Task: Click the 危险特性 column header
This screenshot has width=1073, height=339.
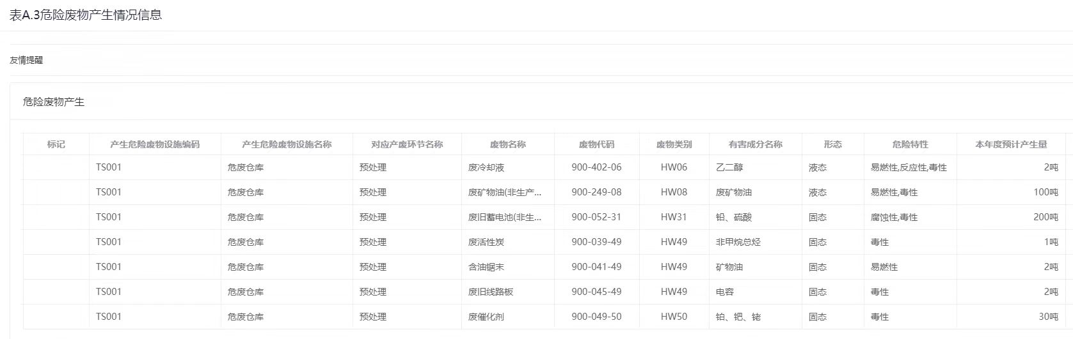Action: click(910, 144)
